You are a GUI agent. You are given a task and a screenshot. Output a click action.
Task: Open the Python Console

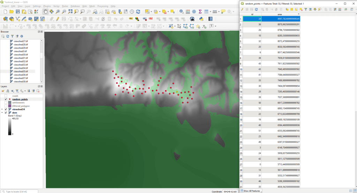(x=201, y=19)
